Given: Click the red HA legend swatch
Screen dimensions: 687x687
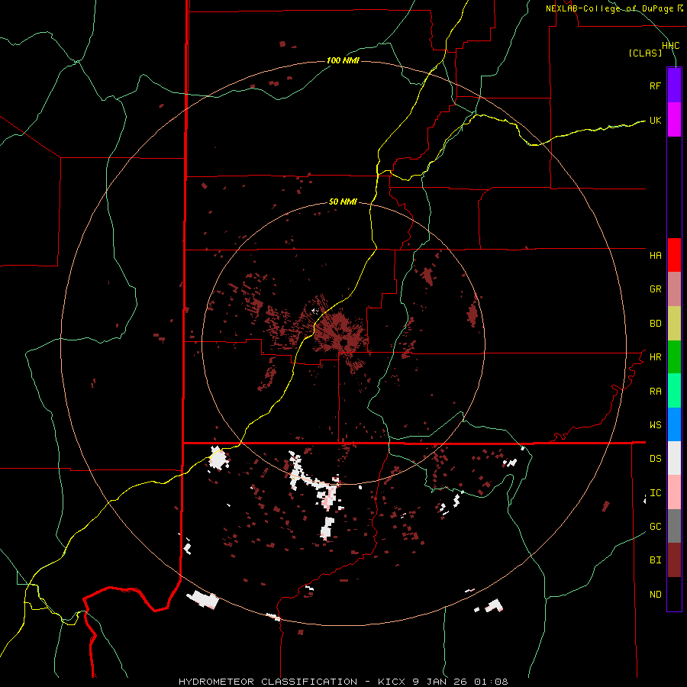Looking at the screenshot, I should [674, 255].
